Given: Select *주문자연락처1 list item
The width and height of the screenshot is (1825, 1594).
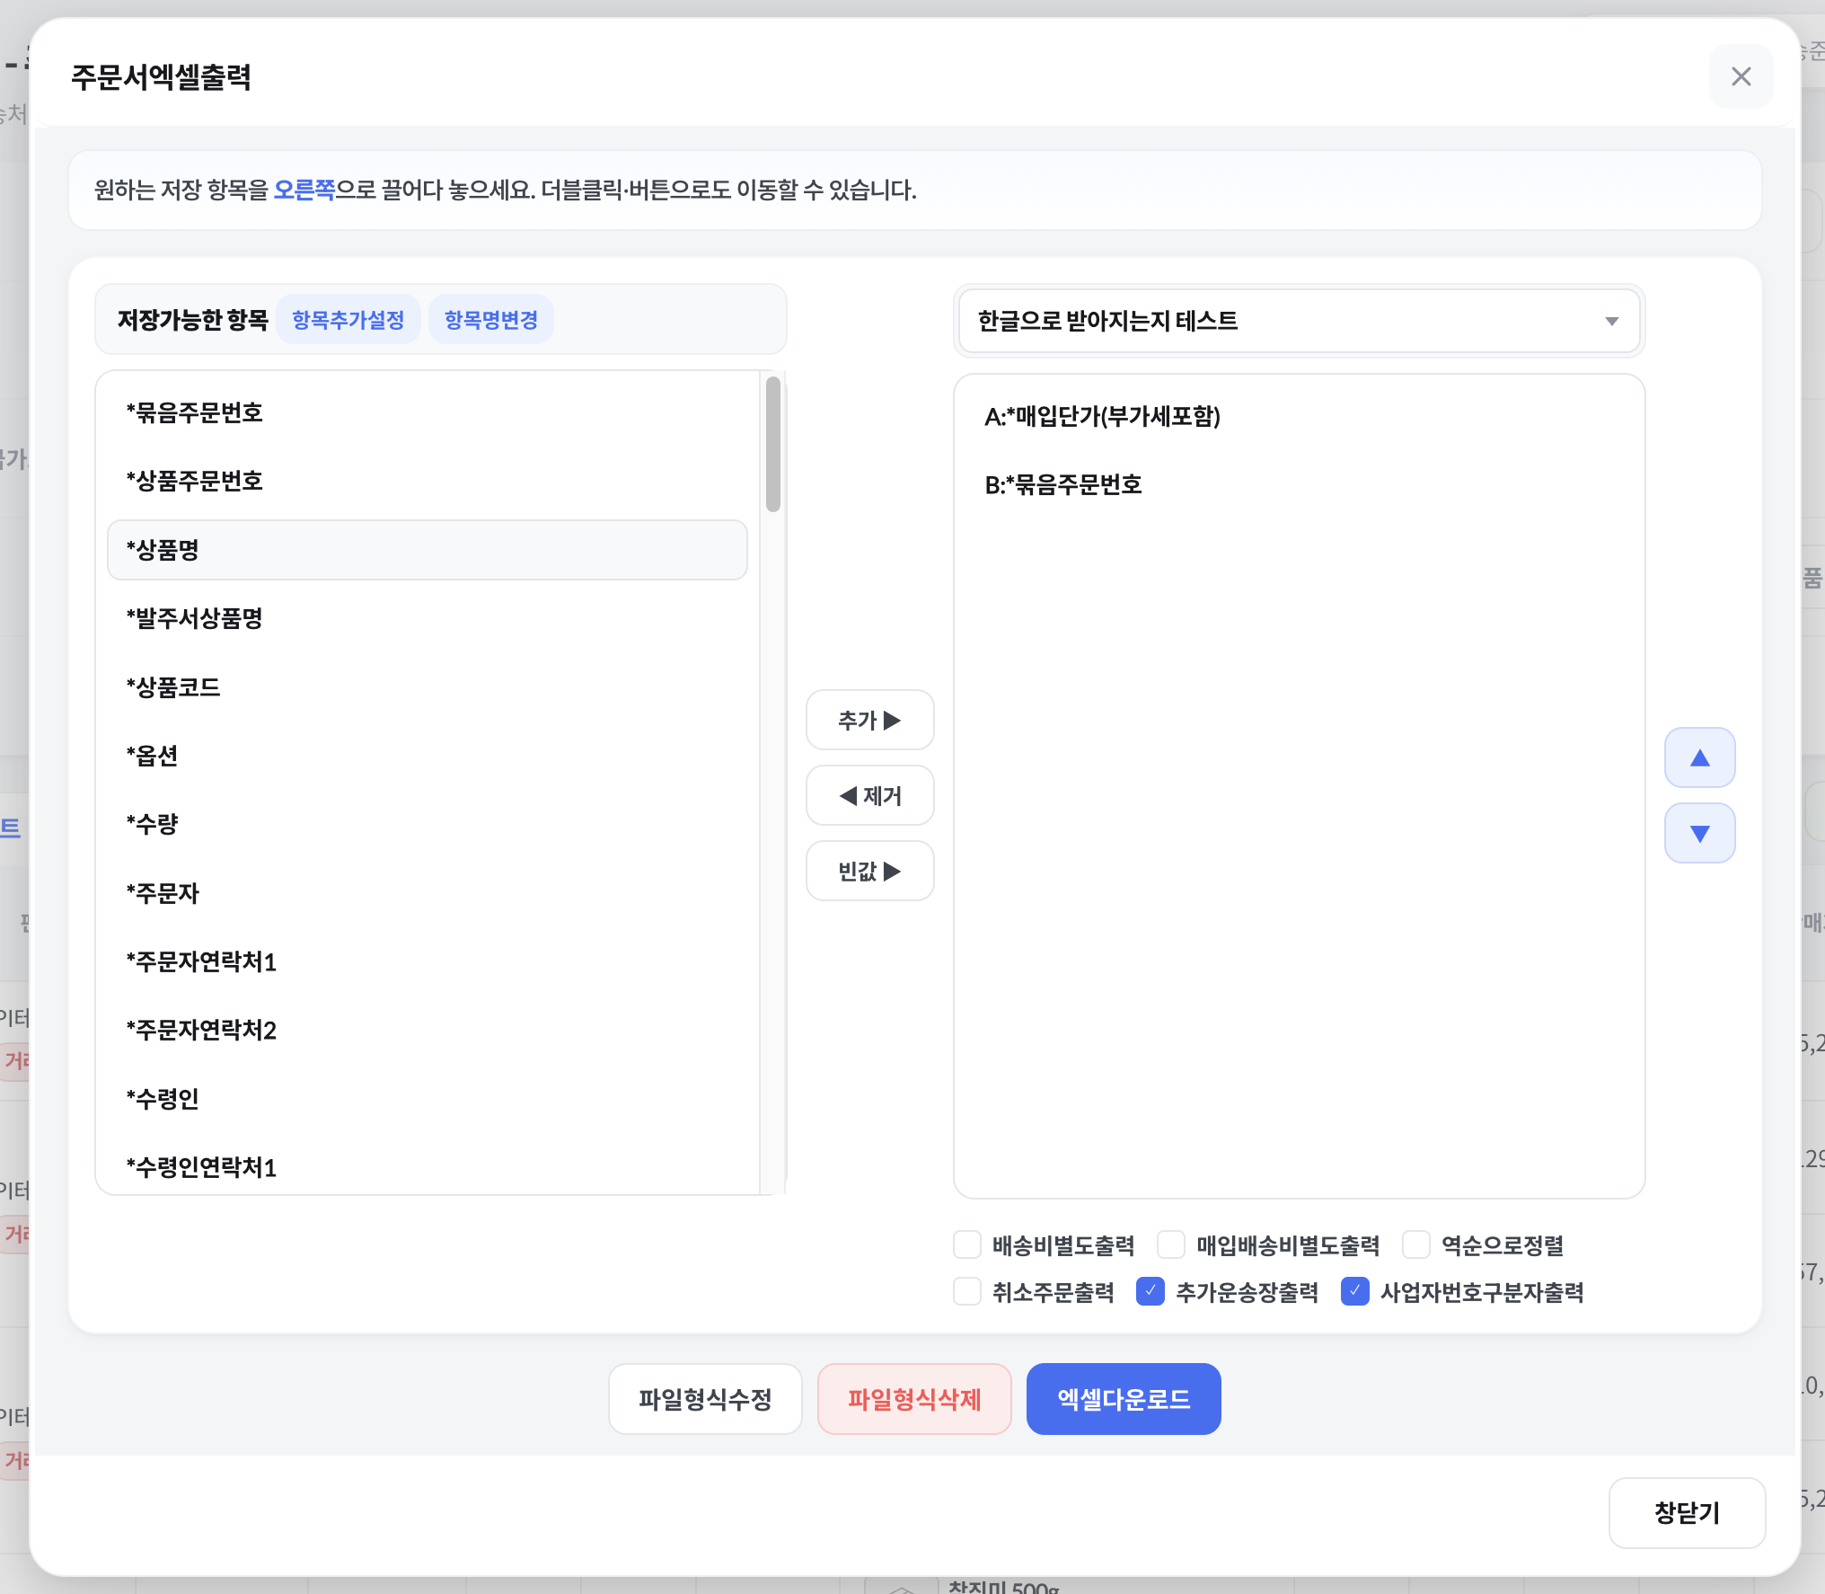Looking at the screenshot, I should [x=428, y=961].
